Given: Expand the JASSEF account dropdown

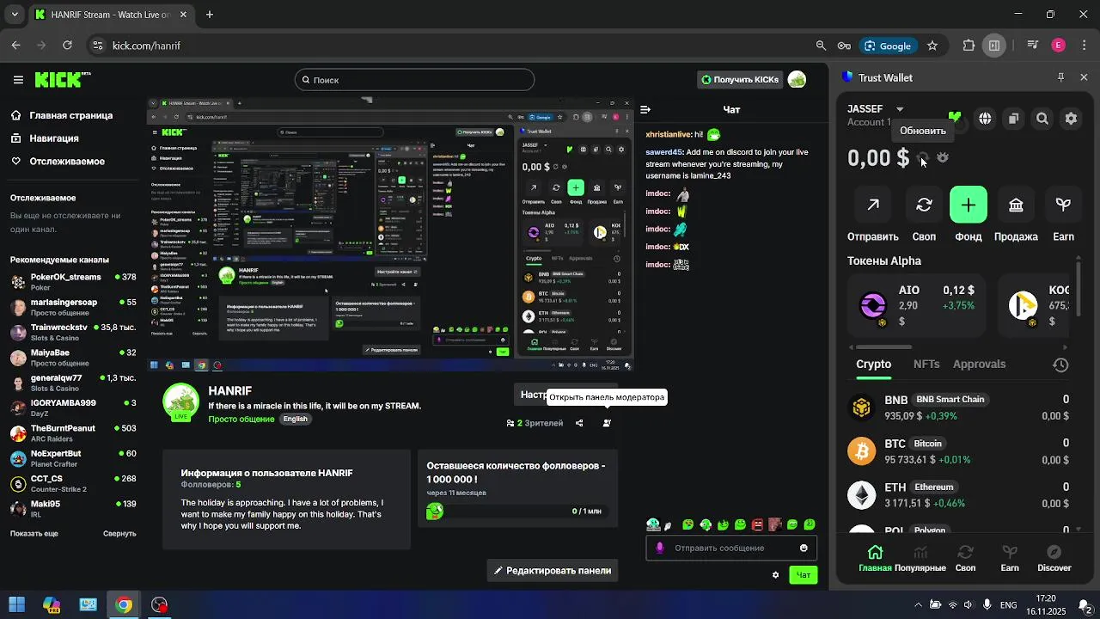Looking at the screenshot, I should tap(900, 109).
